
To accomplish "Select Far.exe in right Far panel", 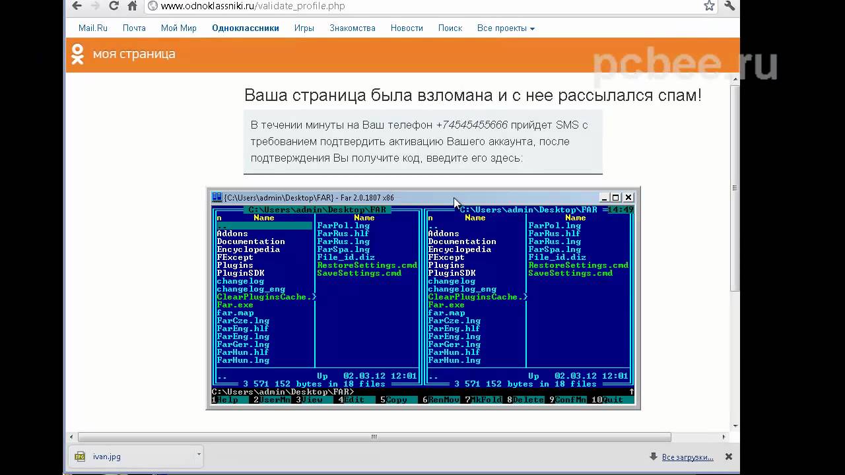I will (446, 305).
